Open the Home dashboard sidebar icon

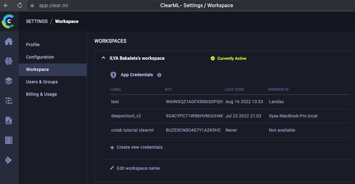coord(9,41)
